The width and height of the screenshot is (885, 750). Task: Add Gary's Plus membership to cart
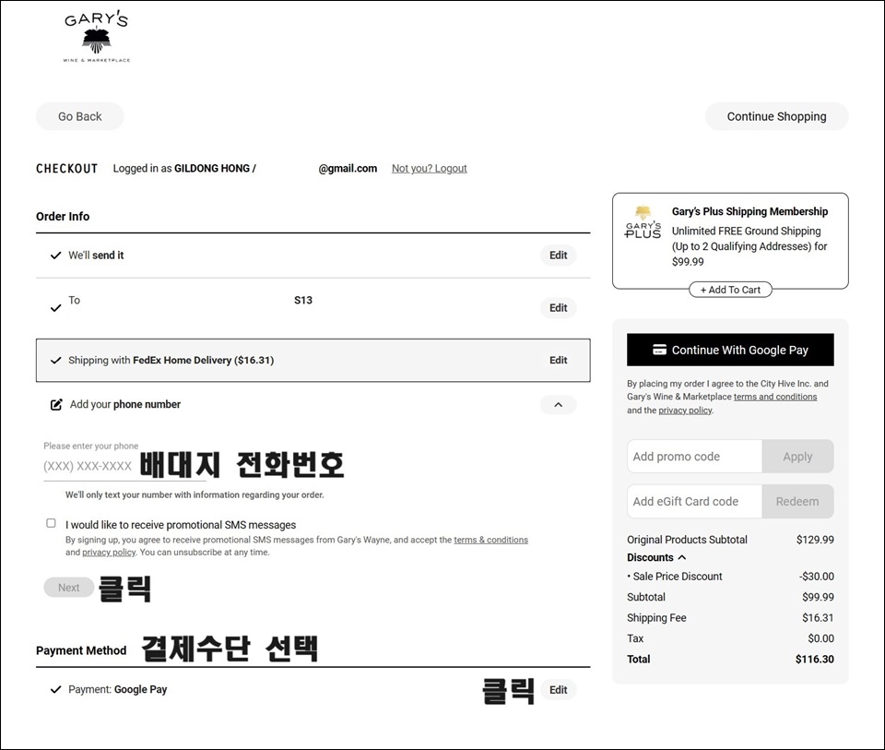coord(730,290)
